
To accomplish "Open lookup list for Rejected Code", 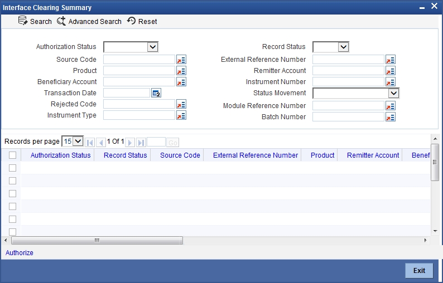I will (181, 104).
